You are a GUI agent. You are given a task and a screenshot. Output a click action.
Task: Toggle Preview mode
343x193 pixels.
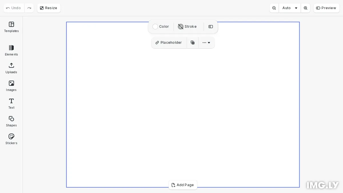point(326,8)
